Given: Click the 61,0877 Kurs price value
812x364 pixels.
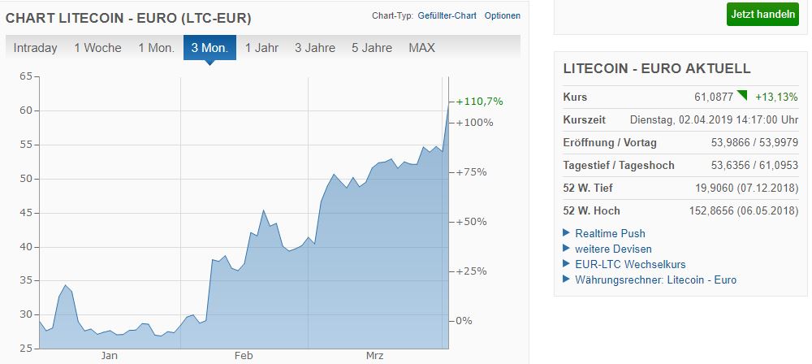Looking at the screenshot, I should pos(714,97).
